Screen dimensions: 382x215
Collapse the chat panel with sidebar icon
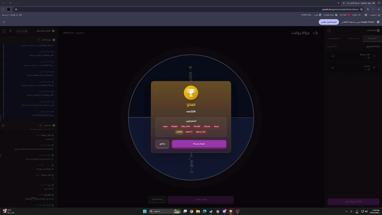[4, 31]
